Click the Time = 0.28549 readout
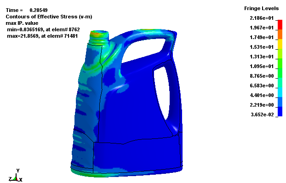 click(27, 10)
